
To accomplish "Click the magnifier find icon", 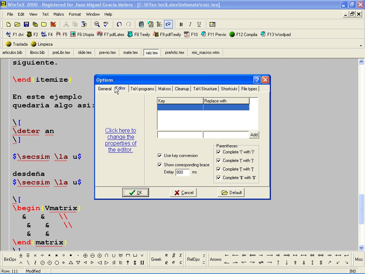I will [97, 24].
